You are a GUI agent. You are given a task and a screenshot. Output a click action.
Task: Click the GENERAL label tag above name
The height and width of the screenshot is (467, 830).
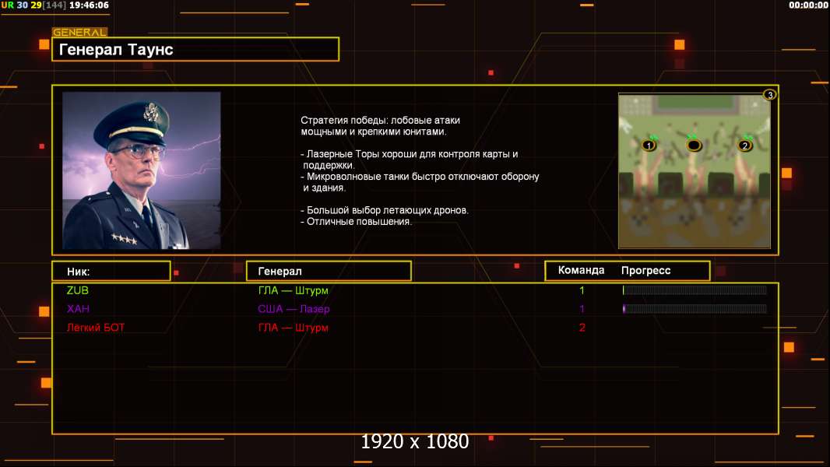point(79,32)
